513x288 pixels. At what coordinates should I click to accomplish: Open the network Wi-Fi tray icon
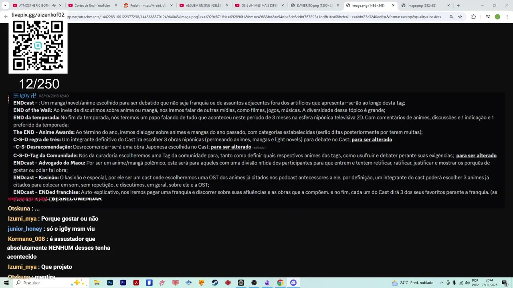coord(461,283)
